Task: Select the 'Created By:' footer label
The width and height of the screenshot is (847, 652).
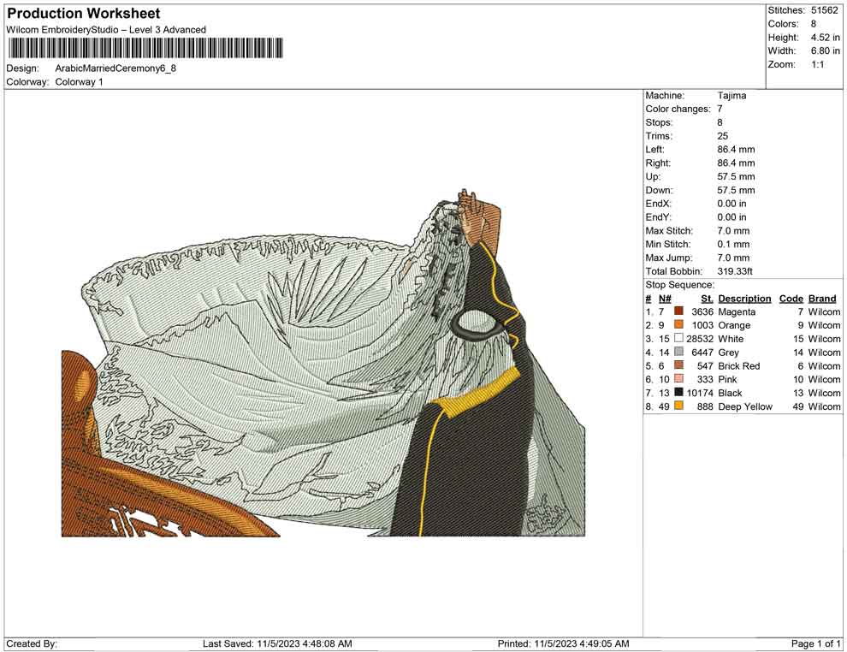Action: [x=32, y=643]
